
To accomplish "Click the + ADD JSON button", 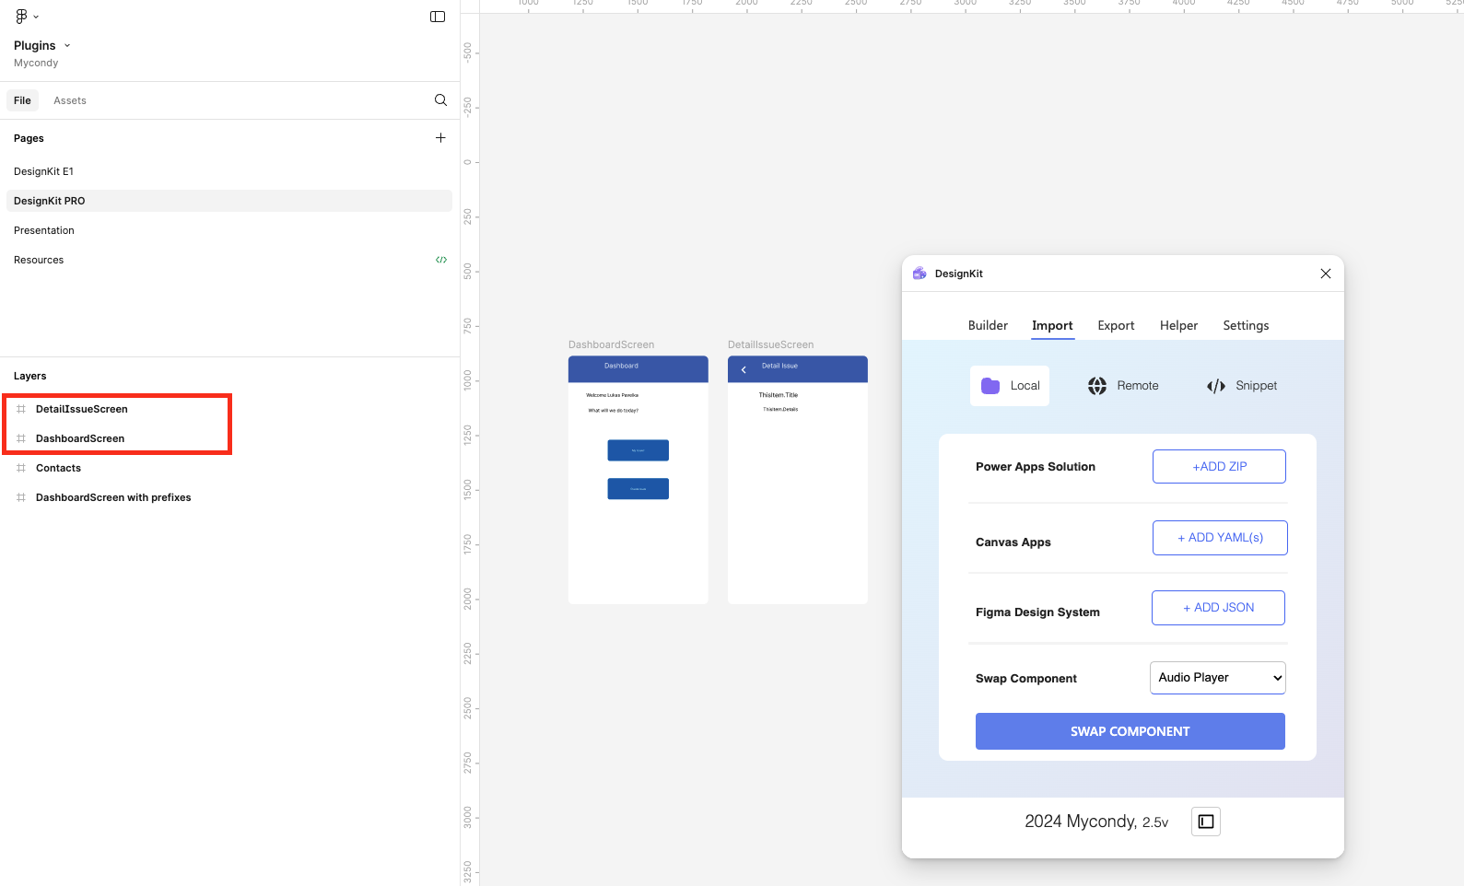I will point(1218,608).
